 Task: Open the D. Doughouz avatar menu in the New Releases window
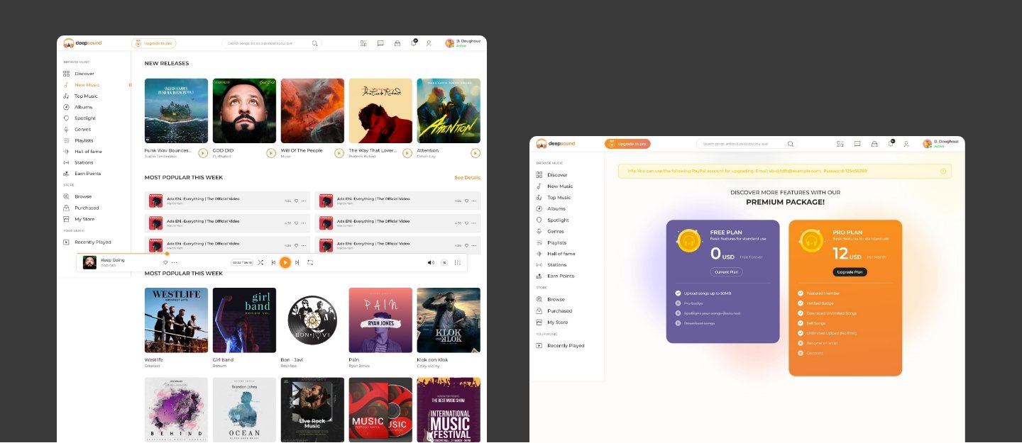(449, 43)
